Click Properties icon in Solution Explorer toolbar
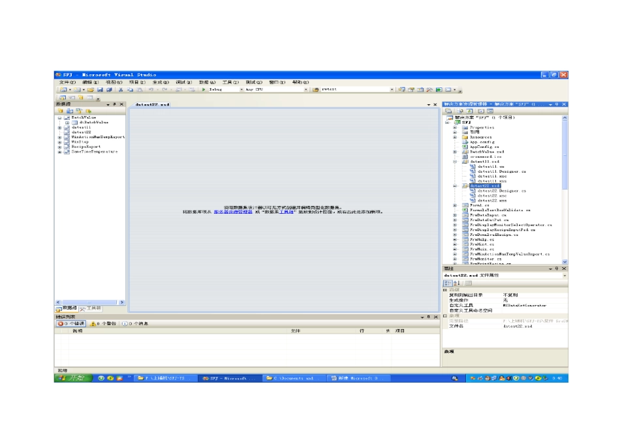Screen dimensions: 620x438 pos(448,111)
